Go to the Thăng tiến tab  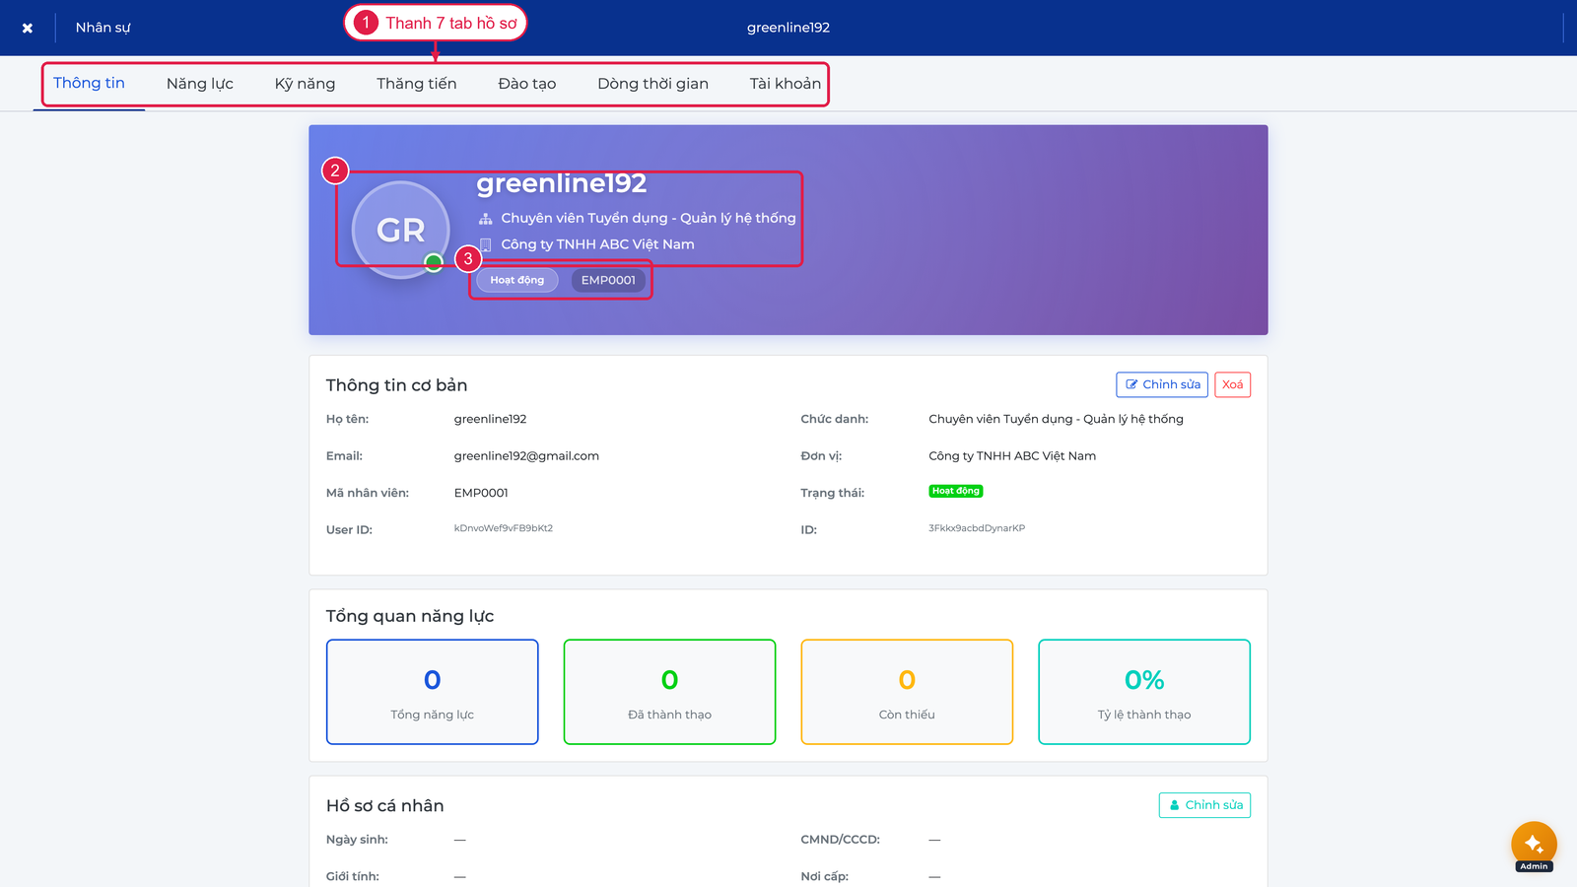(x=417, y=84)
